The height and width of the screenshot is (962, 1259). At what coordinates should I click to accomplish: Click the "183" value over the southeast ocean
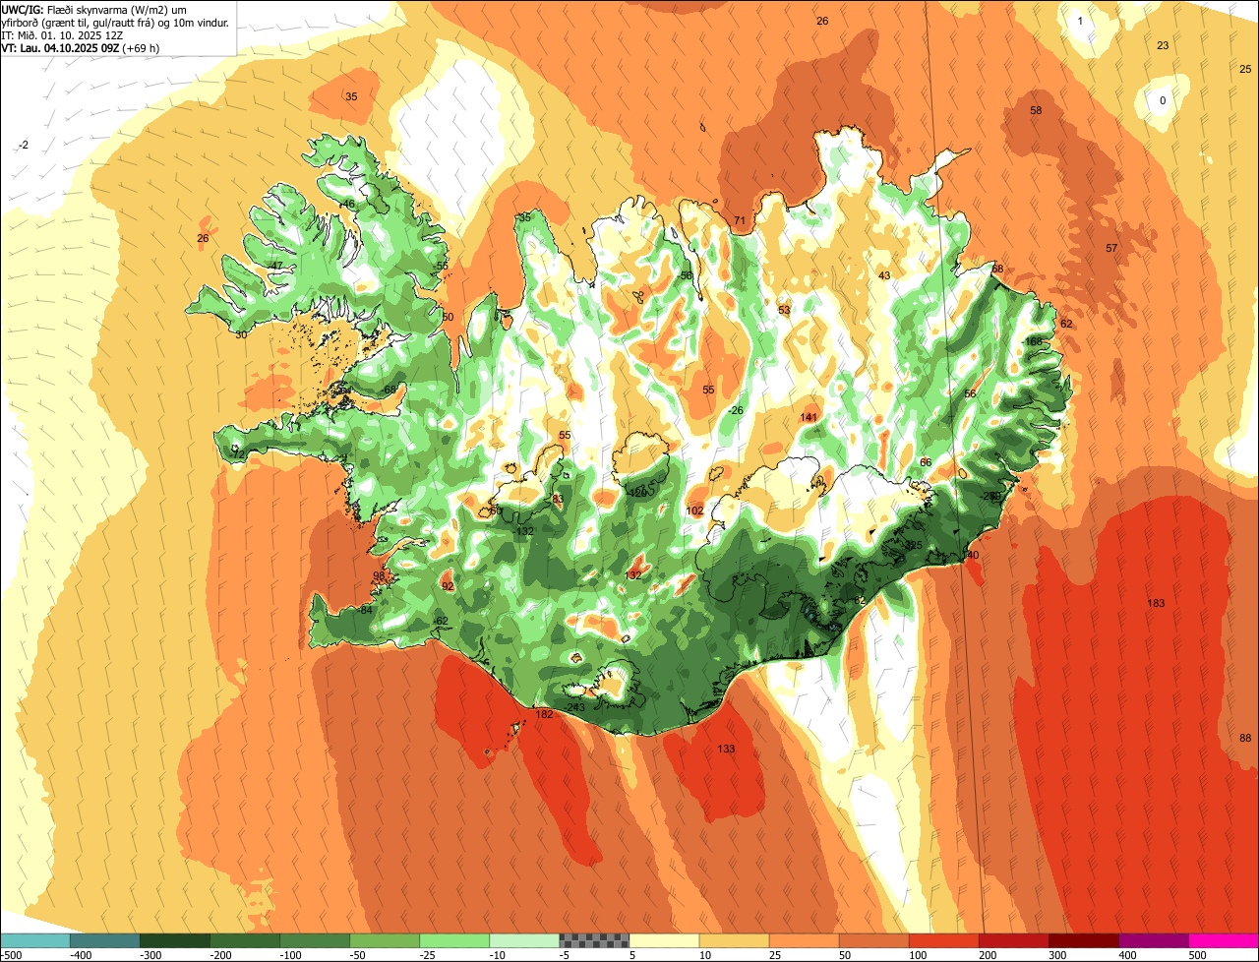[1156, 602]
